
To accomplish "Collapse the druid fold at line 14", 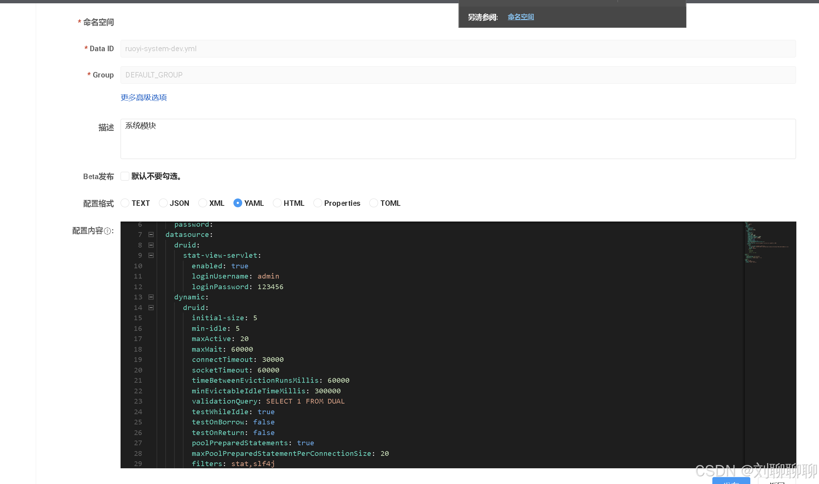I will 151,308.
